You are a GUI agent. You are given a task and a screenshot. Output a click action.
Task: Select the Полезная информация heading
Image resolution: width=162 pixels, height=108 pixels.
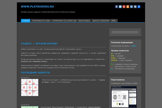pos(122,42)
